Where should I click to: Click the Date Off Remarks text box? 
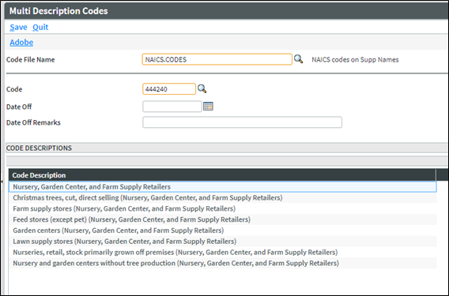click(x=242, y=122)
